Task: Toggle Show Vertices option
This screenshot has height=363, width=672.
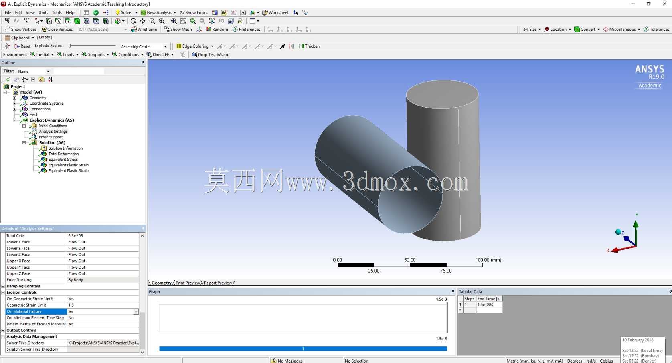Action: pos(20,29)
